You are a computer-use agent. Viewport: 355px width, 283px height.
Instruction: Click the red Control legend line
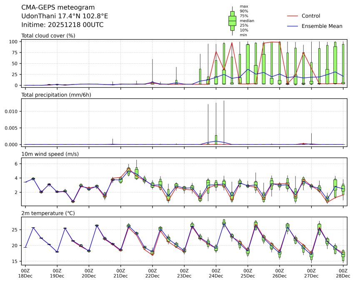(x=293, y=16)
